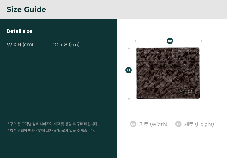This screenshot has width=227, height=158.
Task: Click the 10 x 8 (cm) value
Action: click(x=66, y=45)
